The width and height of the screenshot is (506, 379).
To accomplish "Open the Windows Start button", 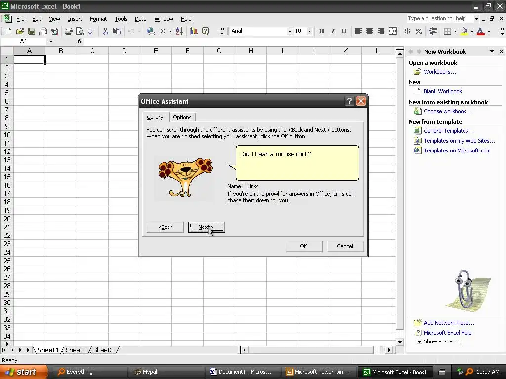I will tap(24, 372).
